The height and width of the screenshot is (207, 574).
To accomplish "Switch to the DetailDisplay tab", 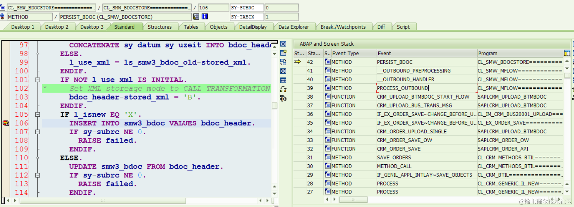I will point(253,27).
